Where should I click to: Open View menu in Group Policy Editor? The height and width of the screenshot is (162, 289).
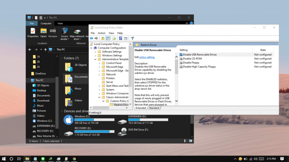coord(111,33)
